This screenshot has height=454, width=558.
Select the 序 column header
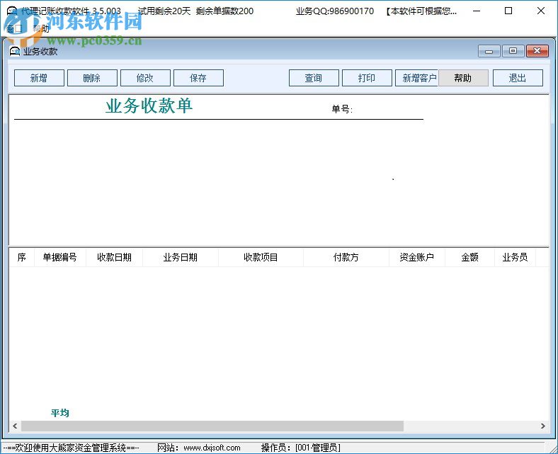click(x=22, y=257)
